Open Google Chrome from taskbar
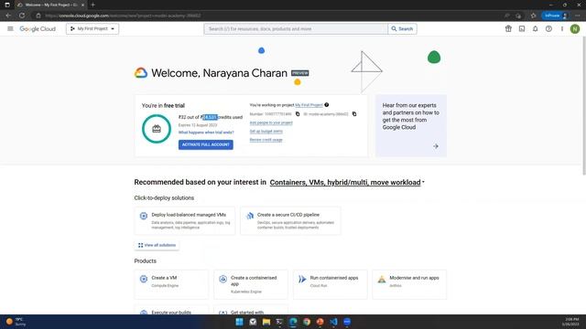 pyautogui.click(x=307, y=322)
